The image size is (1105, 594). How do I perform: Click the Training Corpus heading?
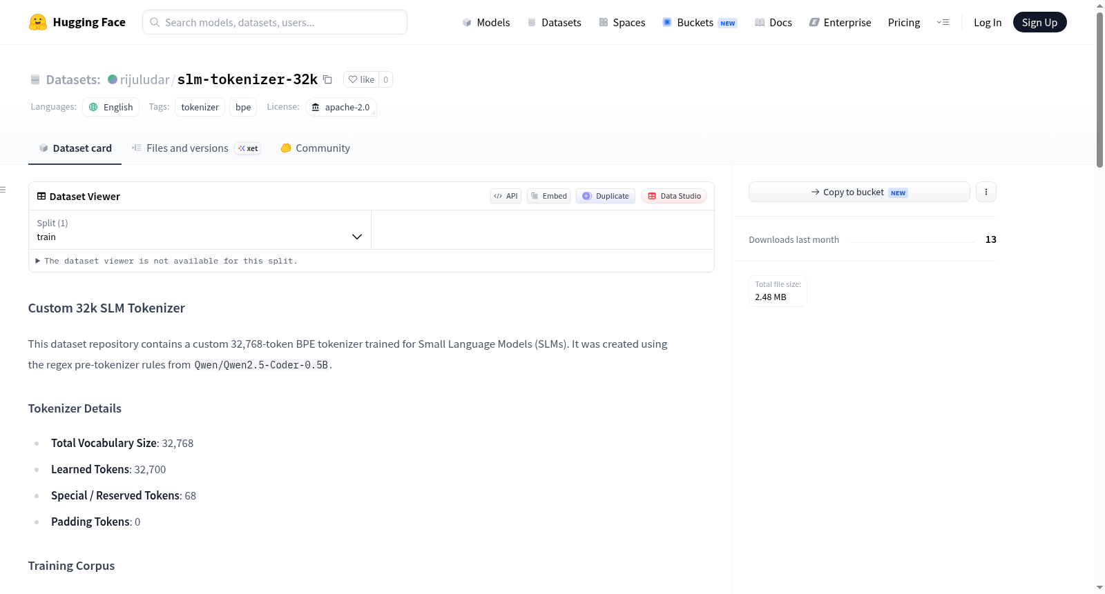click(x=71, y=566)
